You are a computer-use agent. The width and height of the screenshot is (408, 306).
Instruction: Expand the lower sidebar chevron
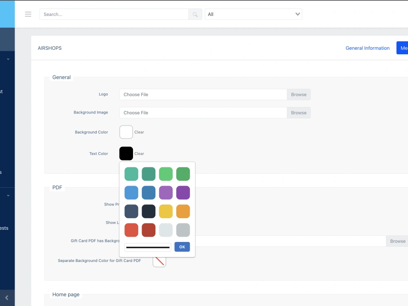tap(8, 195)
